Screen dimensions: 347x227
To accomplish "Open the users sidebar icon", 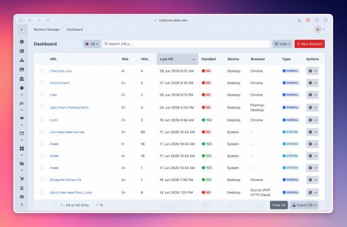I will coord(21,79).
